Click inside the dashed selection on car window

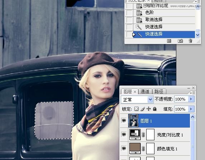pos(54,120)
